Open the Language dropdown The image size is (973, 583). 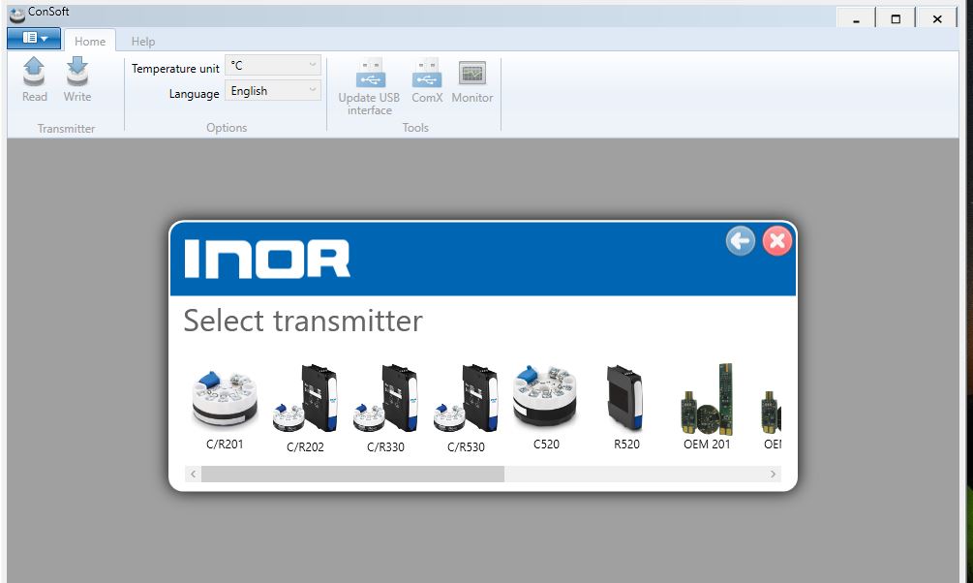pos(272,91)
